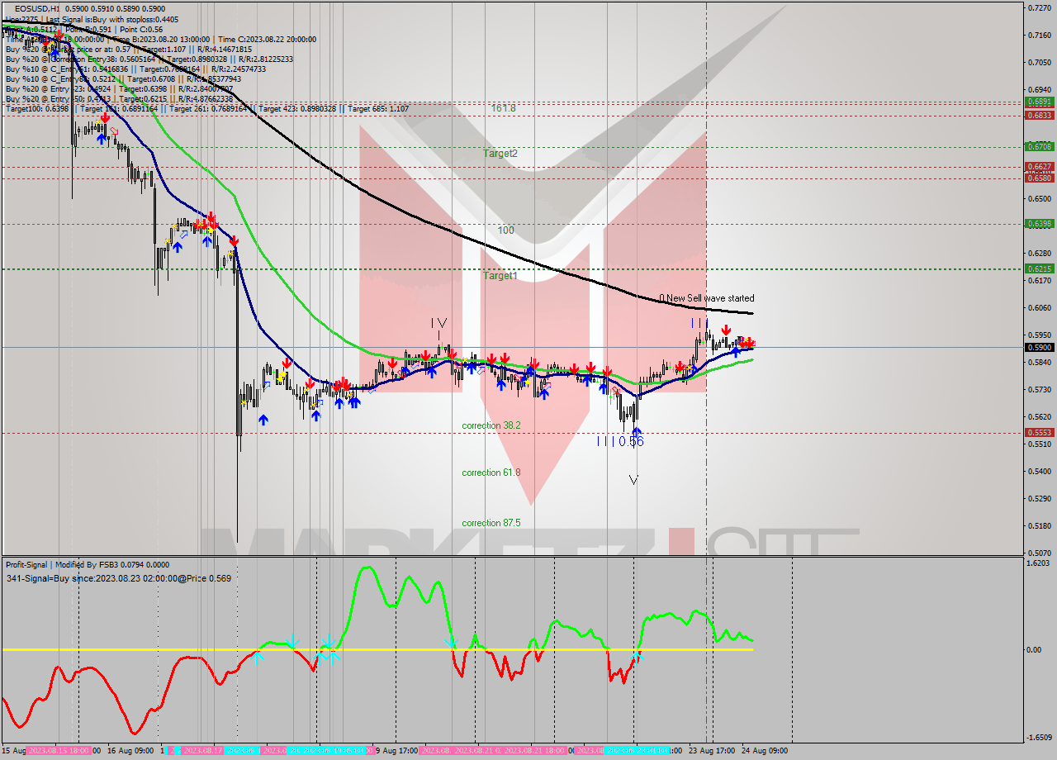The image size is (1057, 760).
Task: Click the '24 Aug 09:00' time label
Action: coord(765,751)
